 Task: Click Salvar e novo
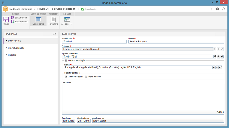pos(20,21)
